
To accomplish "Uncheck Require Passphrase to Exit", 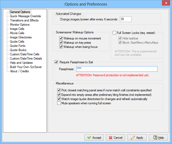I will click(56, 62).
